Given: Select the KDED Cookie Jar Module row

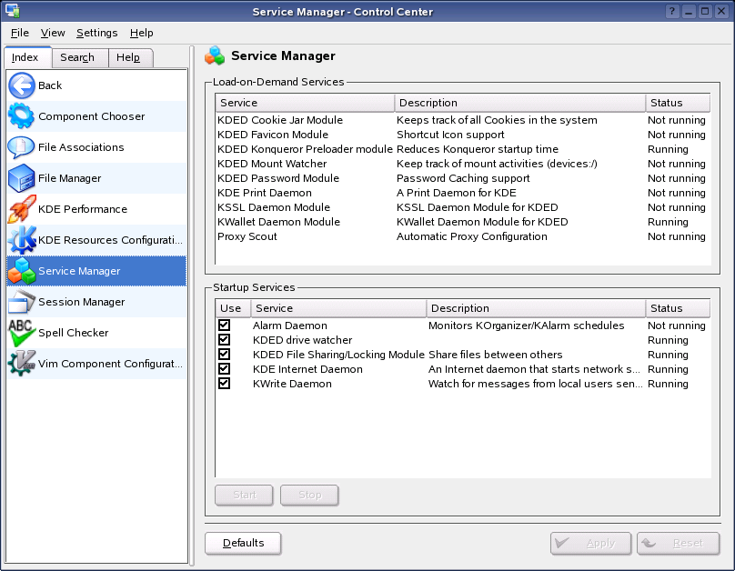Looking at the screenshot, I should [463, 120].
